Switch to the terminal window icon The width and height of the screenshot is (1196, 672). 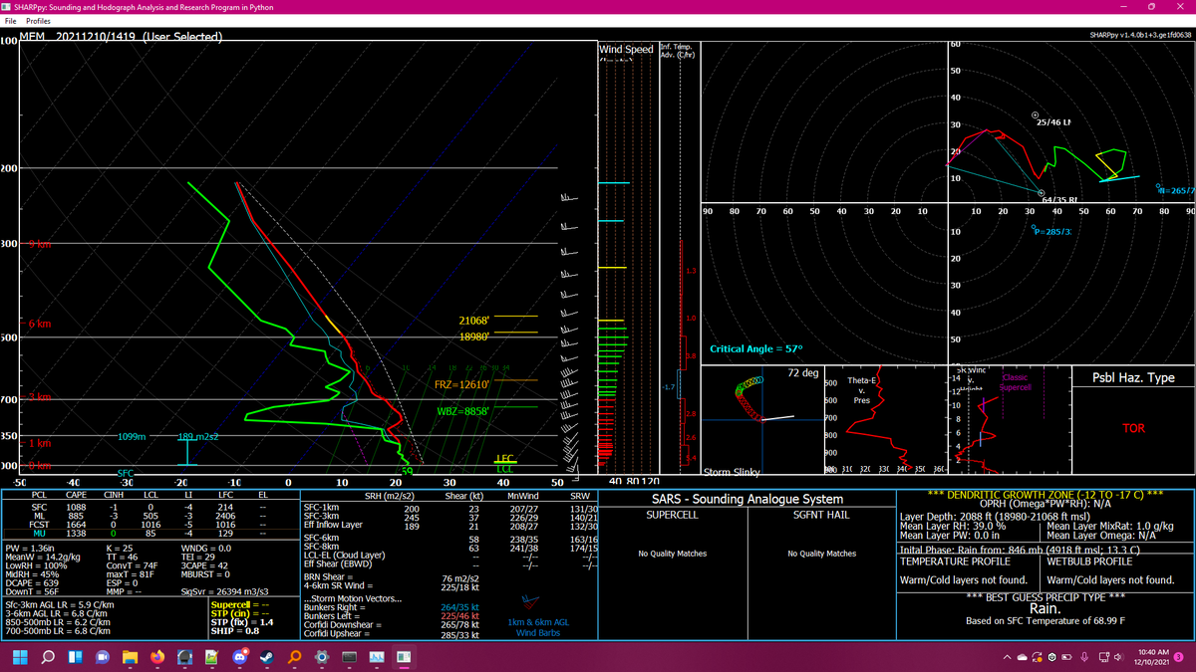tap(348, 657)
